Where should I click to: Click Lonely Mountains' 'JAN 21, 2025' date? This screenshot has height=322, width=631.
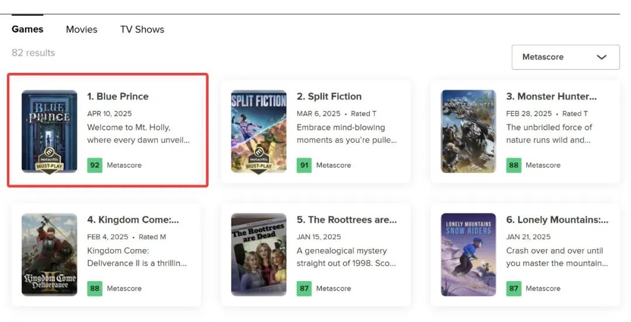528,237
